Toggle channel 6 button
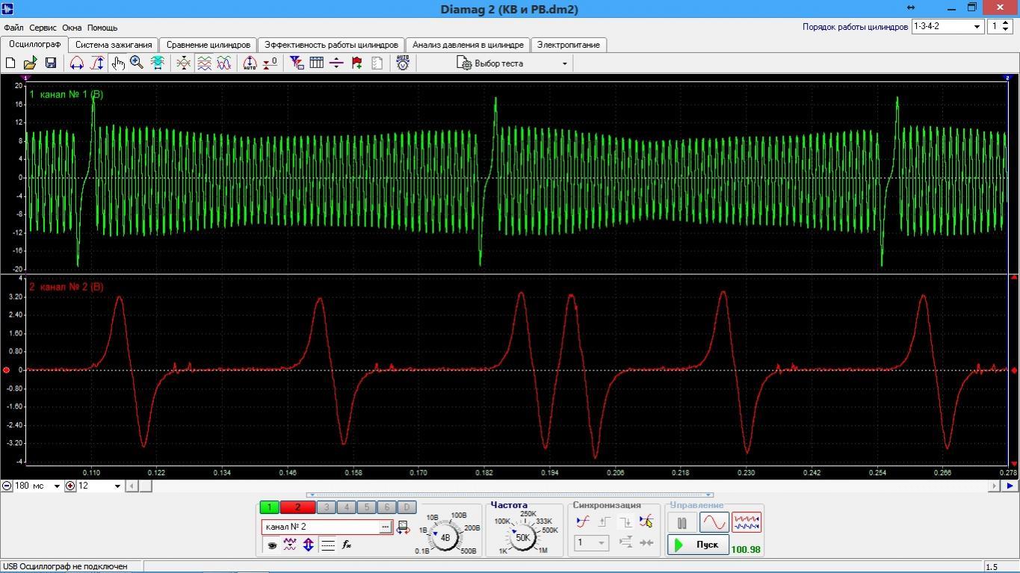Image resolution: width=1020 pixels, height=573 pixels. pos(386,507)
